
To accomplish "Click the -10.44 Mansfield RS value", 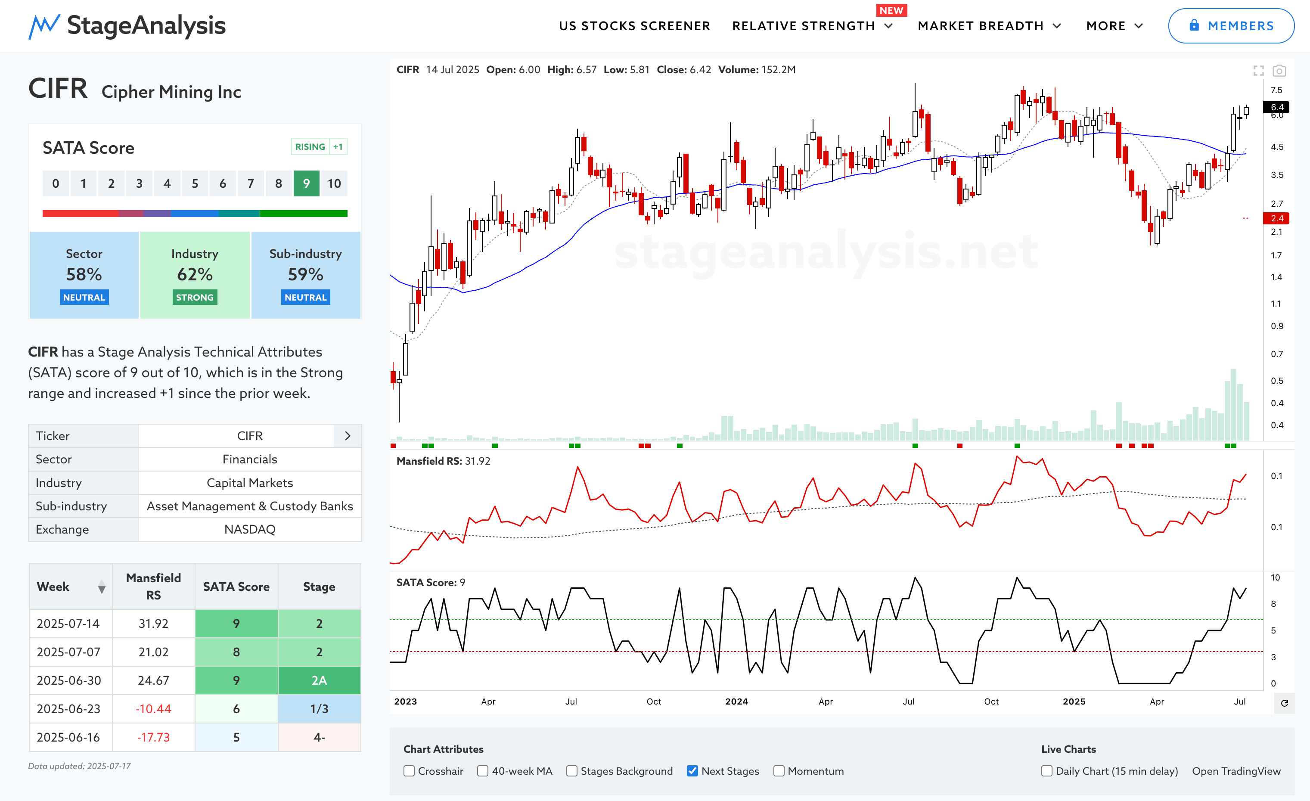I will [x=154, y=709].
